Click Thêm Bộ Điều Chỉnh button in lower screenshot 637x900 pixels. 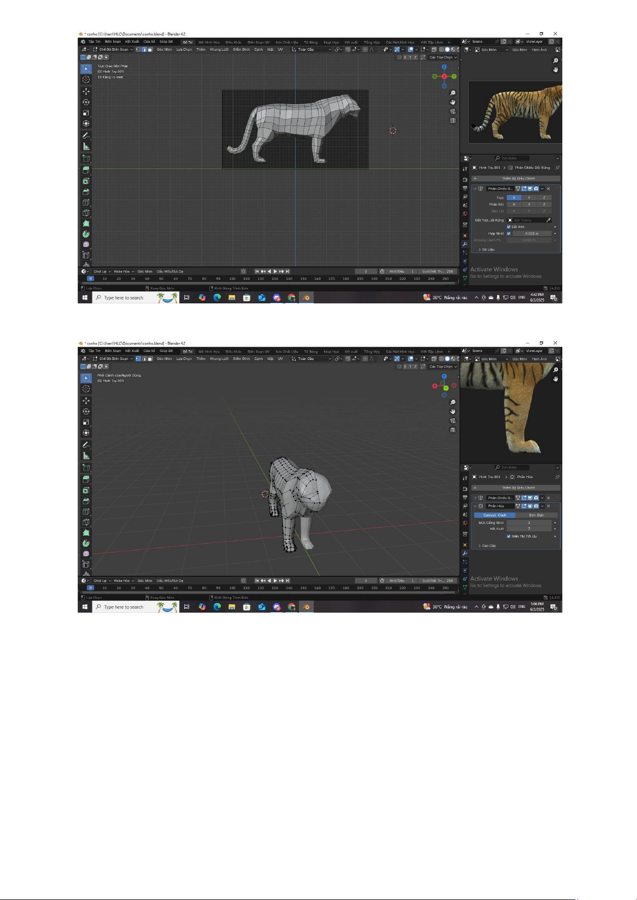(x=516, y=488)
